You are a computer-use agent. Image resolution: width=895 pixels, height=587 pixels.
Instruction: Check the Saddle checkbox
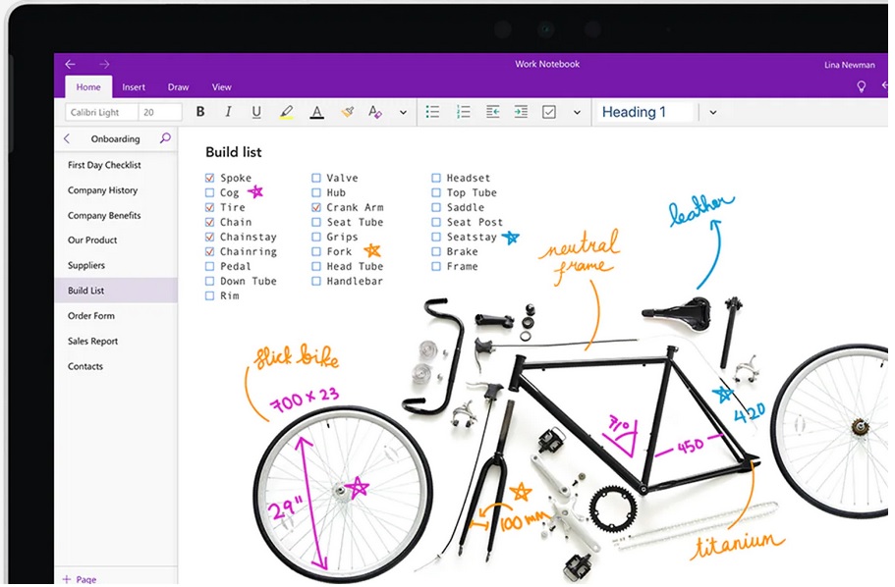click(x=436, y=207)
